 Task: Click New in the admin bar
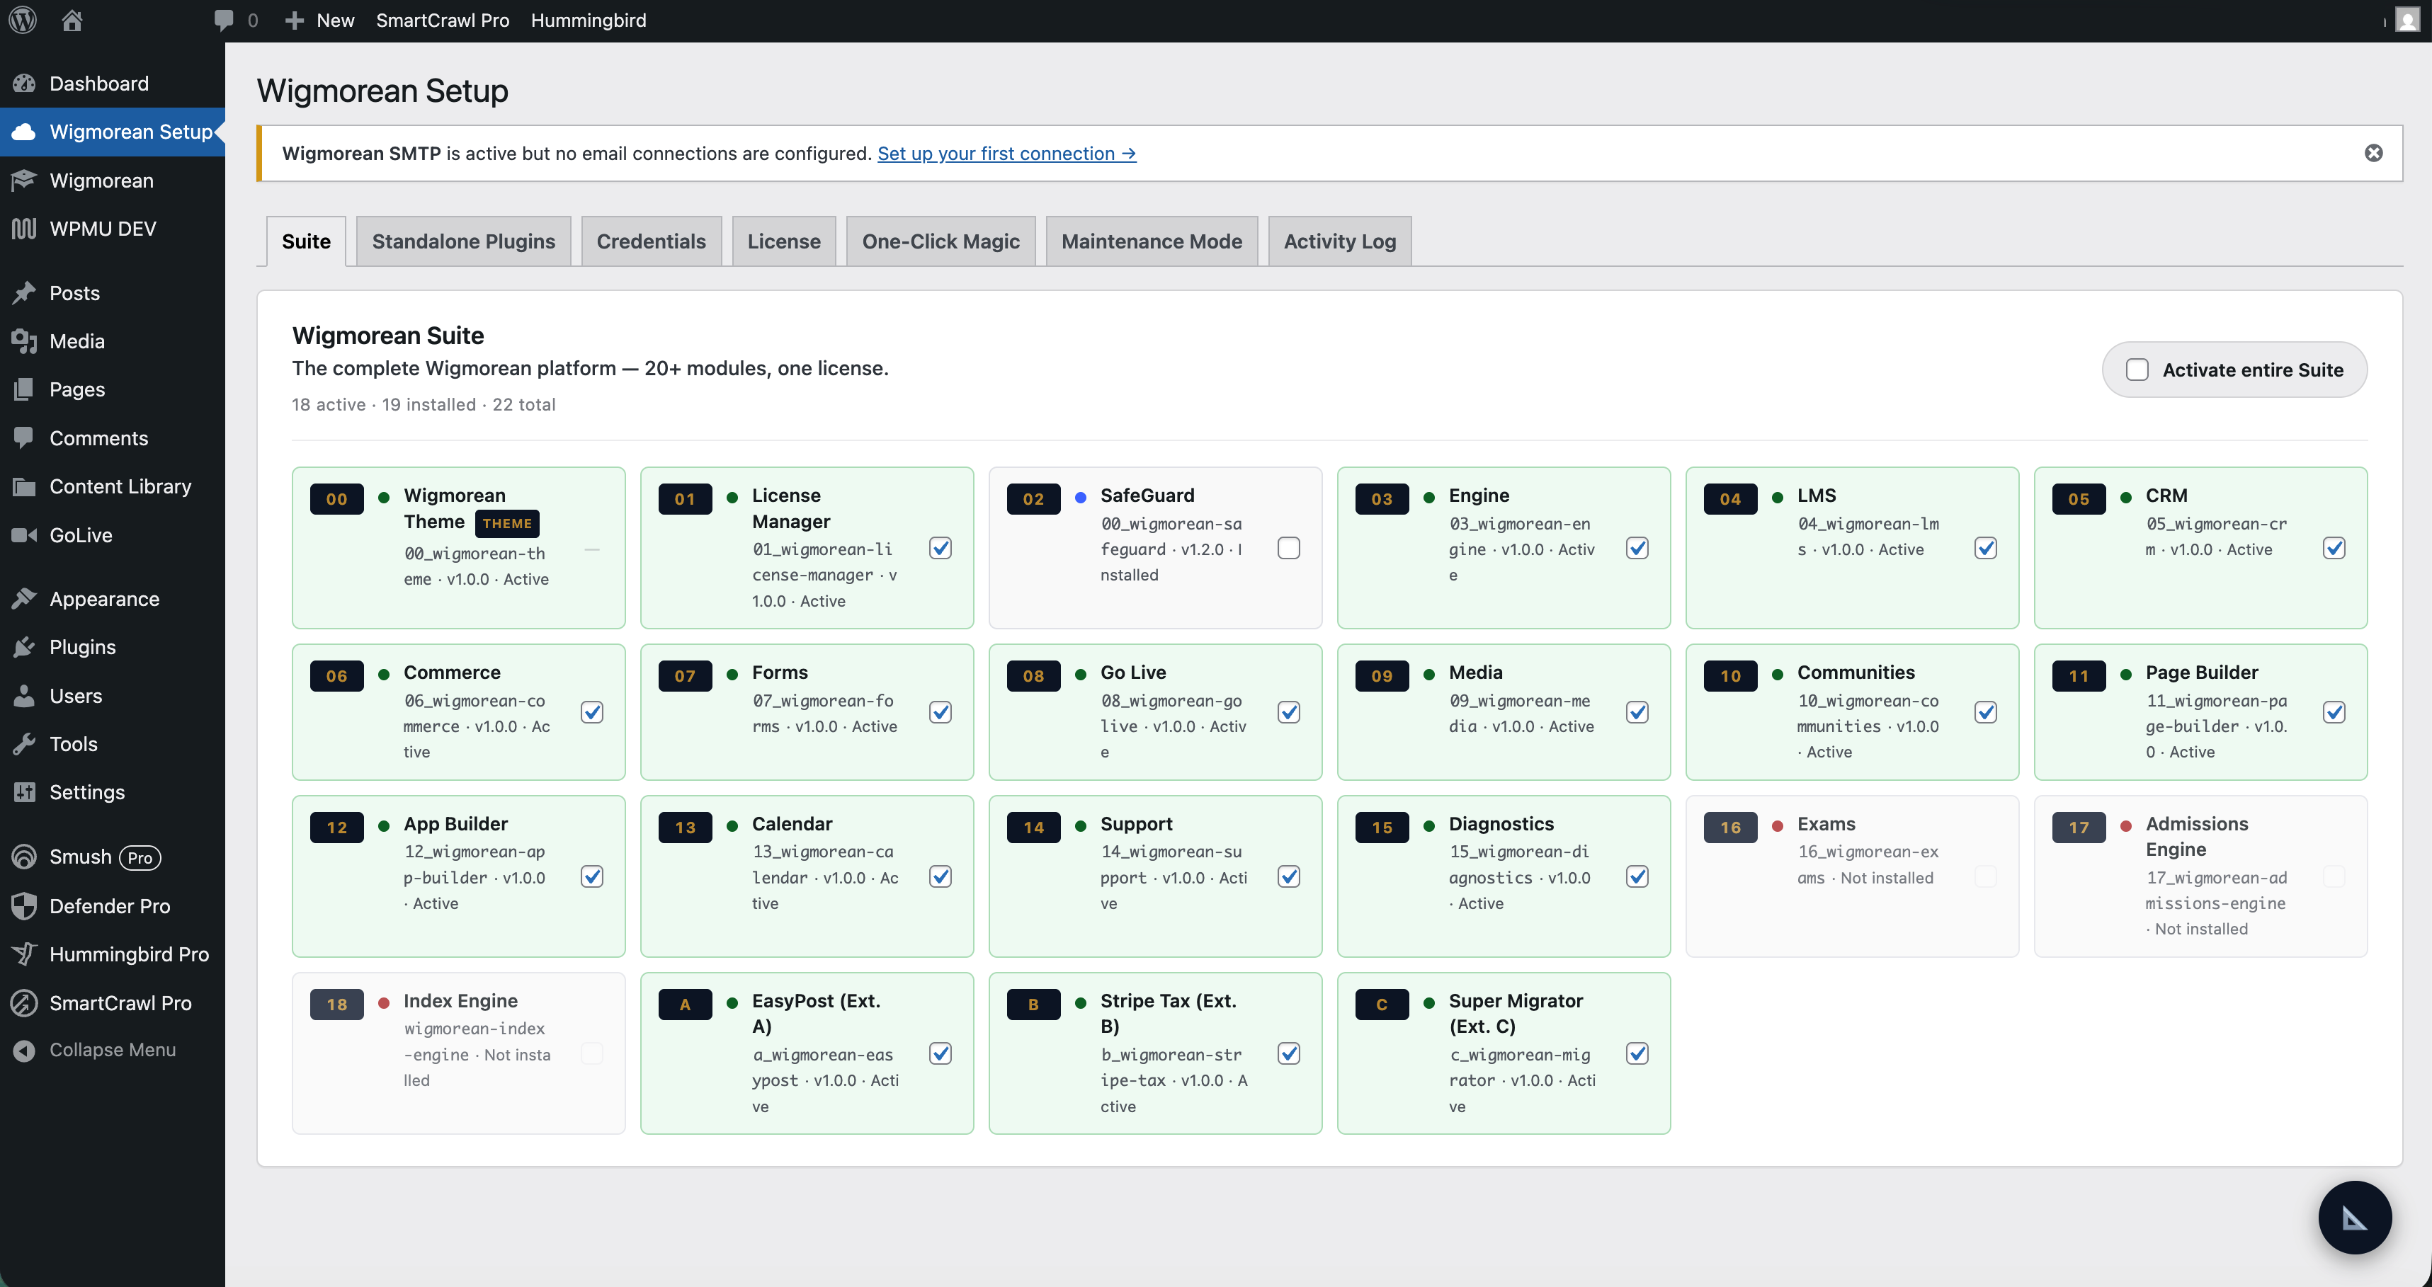click(320, 20)
